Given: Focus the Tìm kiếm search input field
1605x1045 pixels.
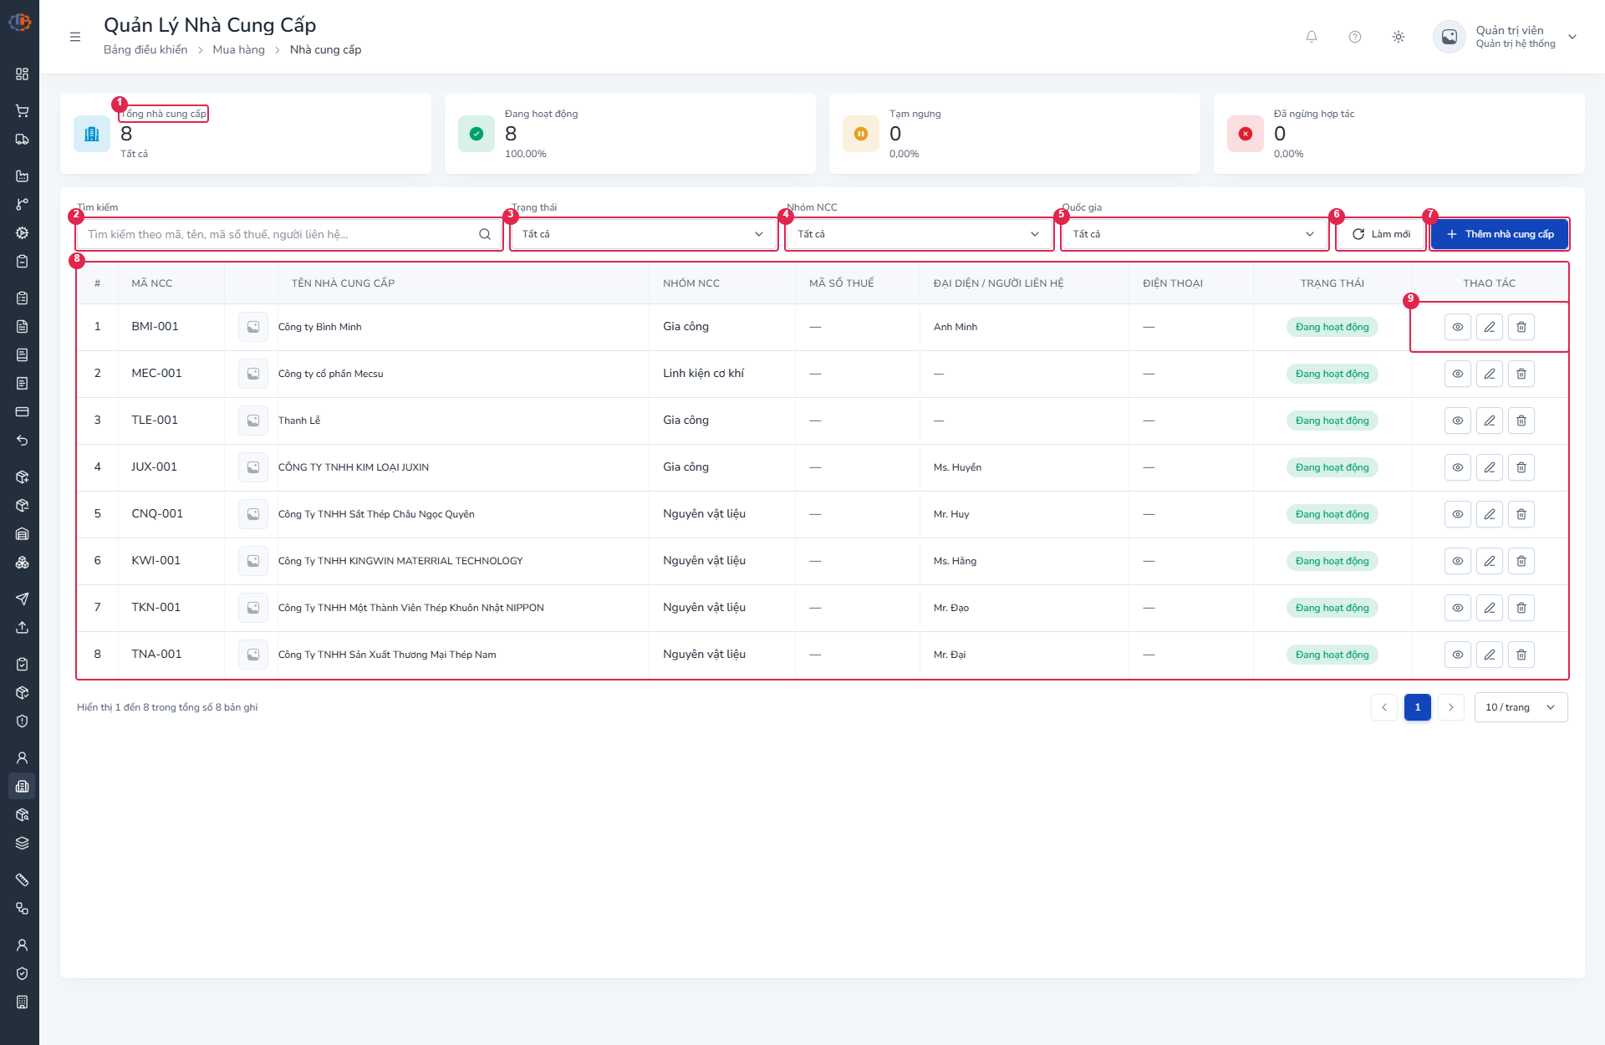Looking at the screenshot, I should pos(288,234).
